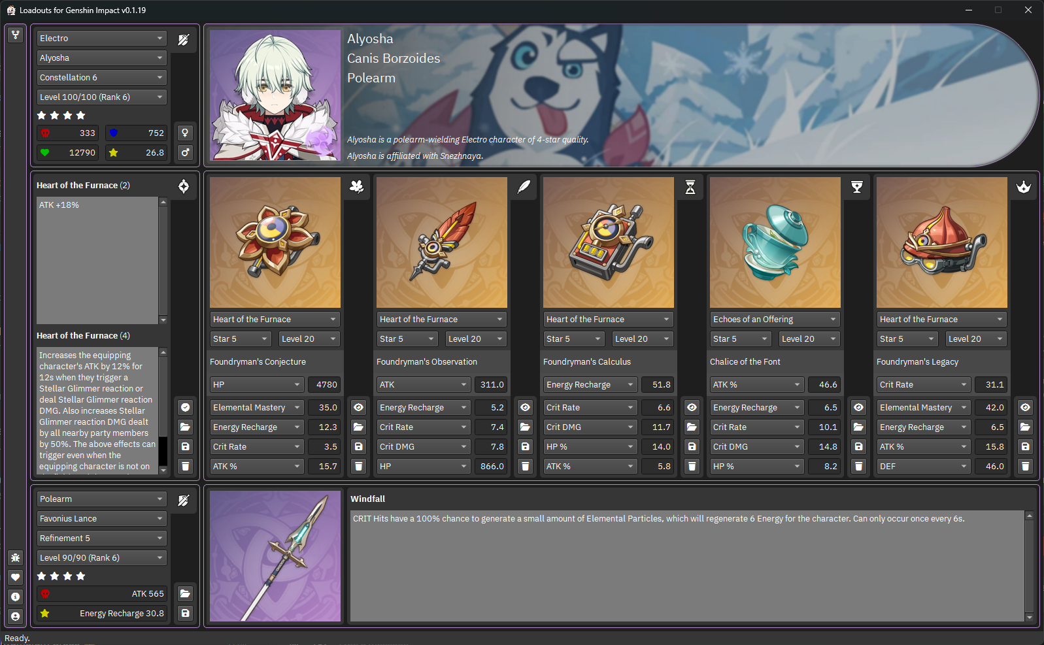Open folder icon beside set bonus description

tap(186, 427)
